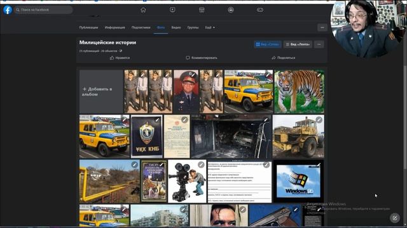Switch to the Группы tab
Viewport: 407px width, 228px height.
pos(193,27)
